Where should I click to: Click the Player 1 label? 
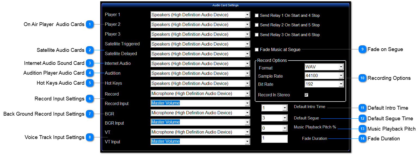pyautogui.click(x=112, y=15)
